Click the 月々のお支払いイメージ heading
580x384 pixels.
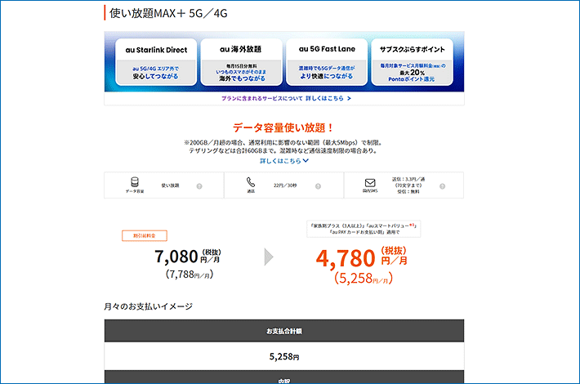[x=149, y=306]
